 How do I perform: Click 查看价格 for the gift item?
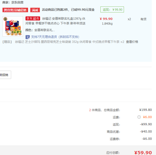coord(132,42)
